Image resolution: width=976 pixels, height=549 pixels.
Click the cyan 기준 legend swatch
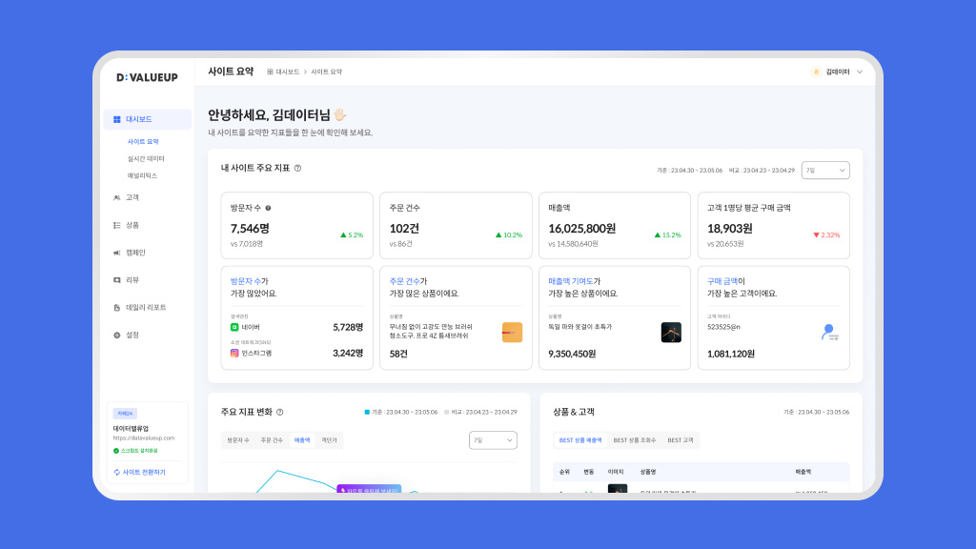pyautogui.click(x=367, y=412)
